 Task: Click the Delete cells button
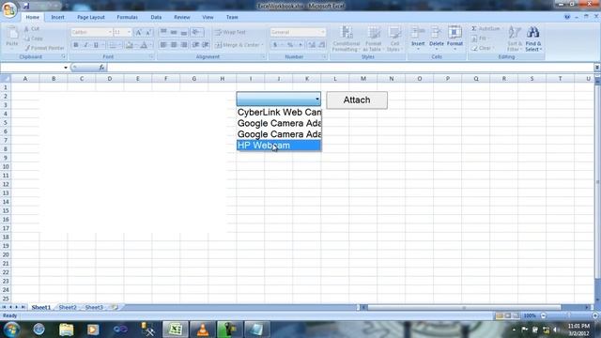click(x=436, y=38)
